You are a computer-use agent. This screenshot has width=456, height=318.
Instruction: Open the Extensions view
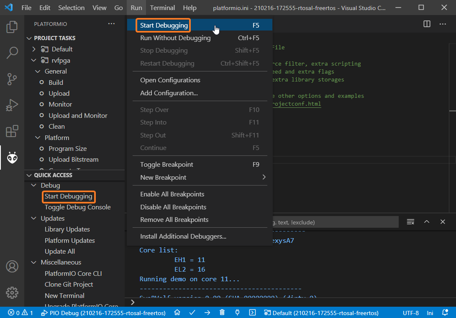[12, 131]
